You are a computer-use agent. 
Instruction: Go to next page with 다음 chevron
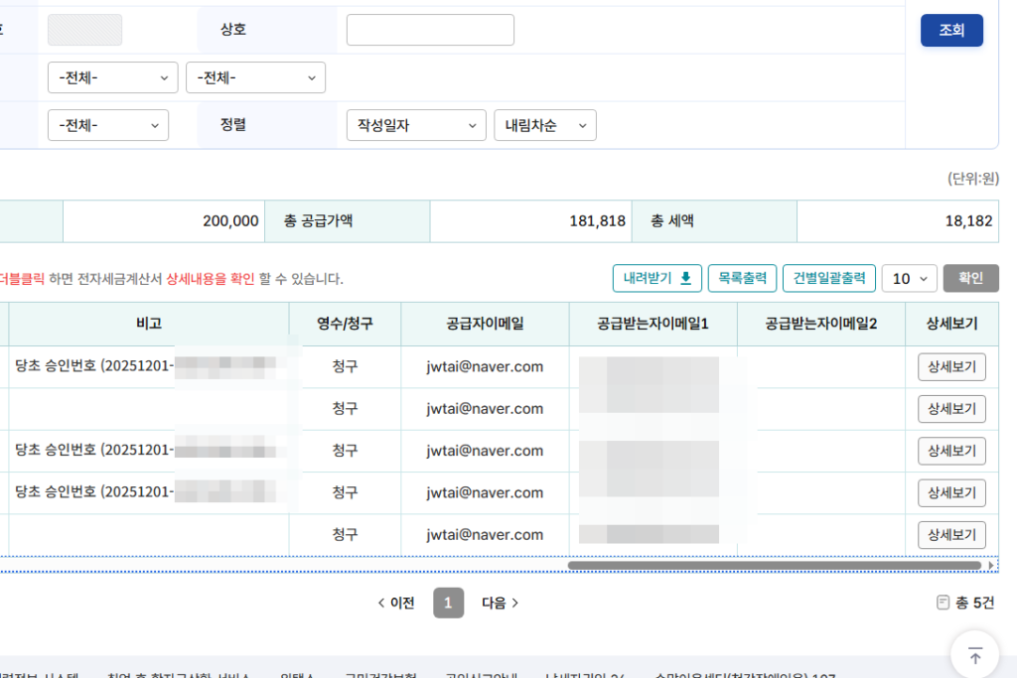[501, 603]
